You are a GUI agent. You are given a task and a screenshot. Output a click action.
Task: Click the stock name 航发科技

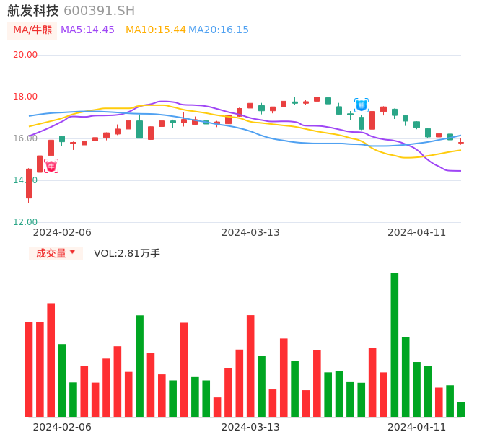[x=33, y=11]
